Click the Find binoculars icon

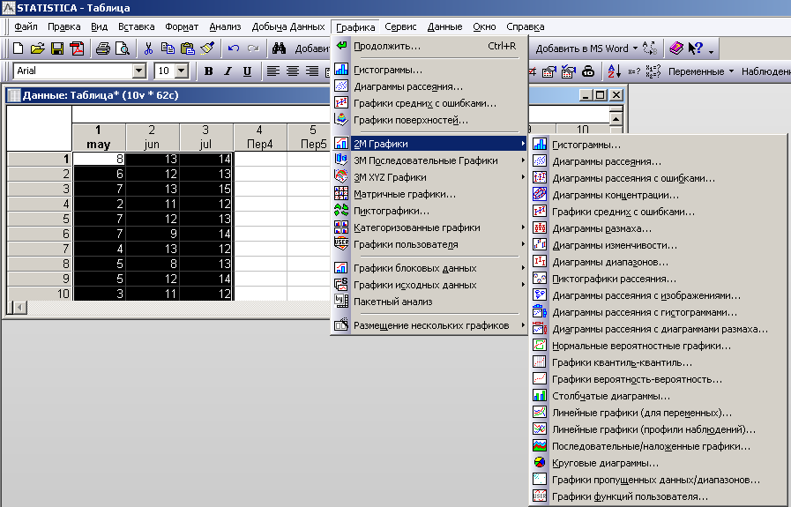(x=279, y=48)
